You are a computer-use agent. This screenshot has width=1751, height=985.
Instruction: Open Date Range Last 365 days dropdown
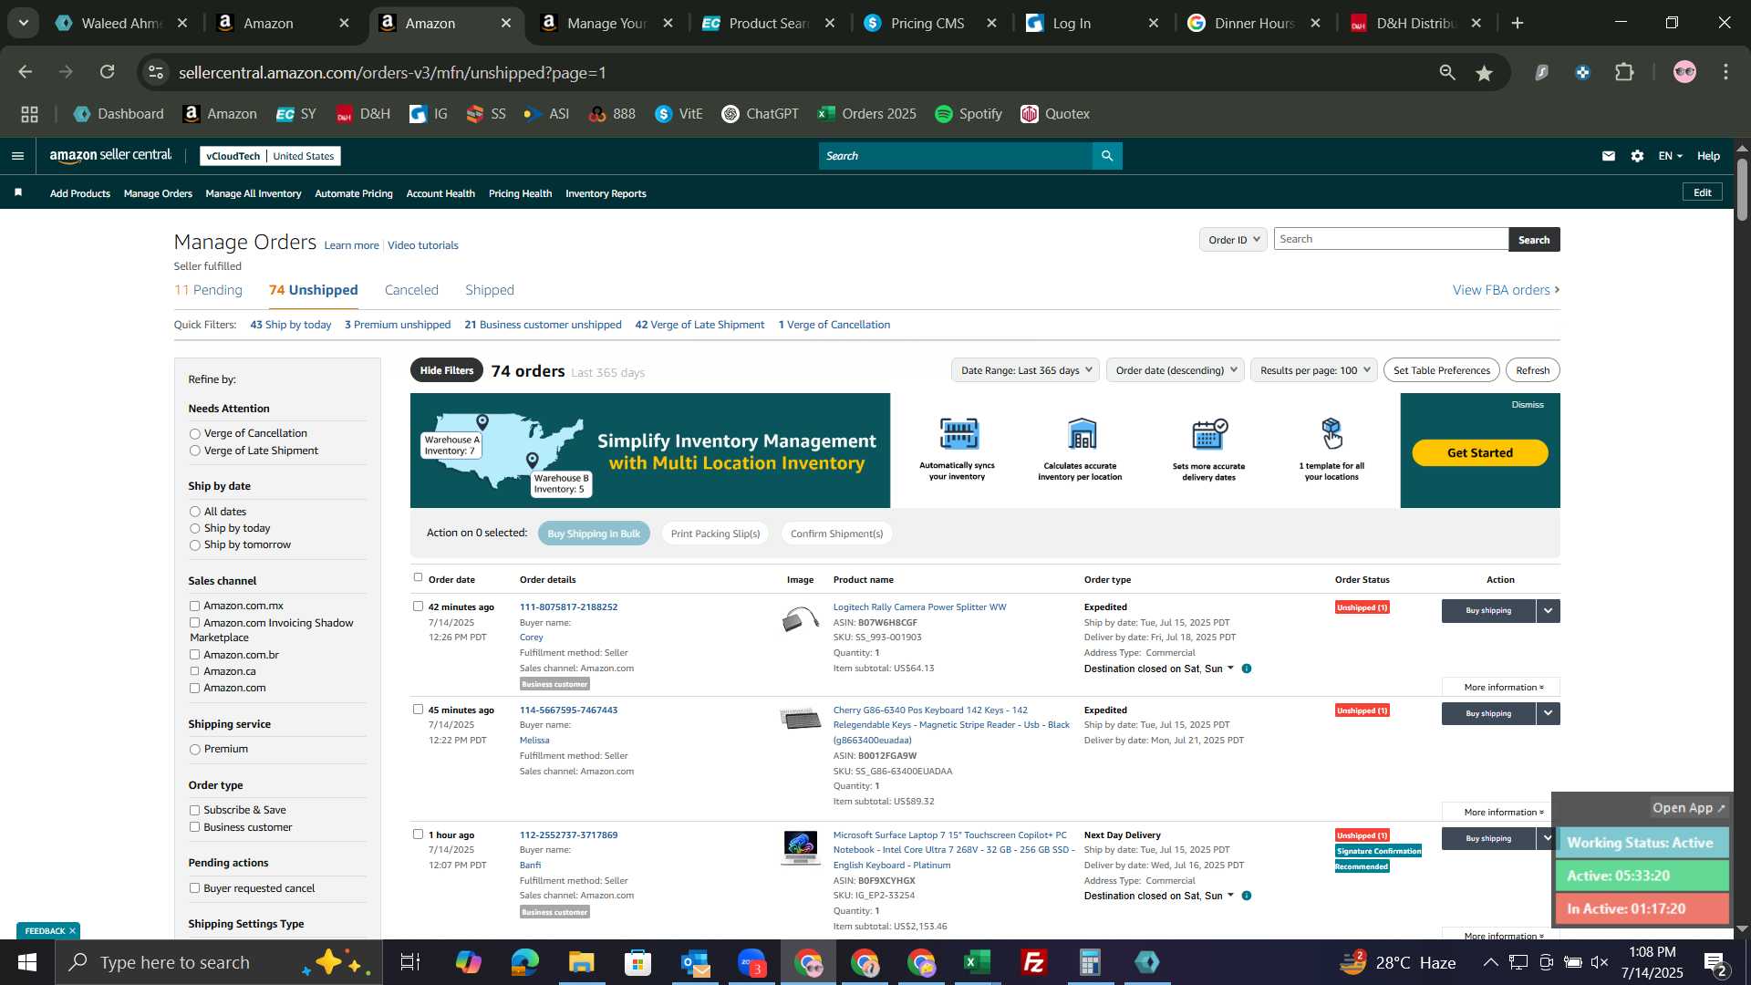coord(1025,370)
